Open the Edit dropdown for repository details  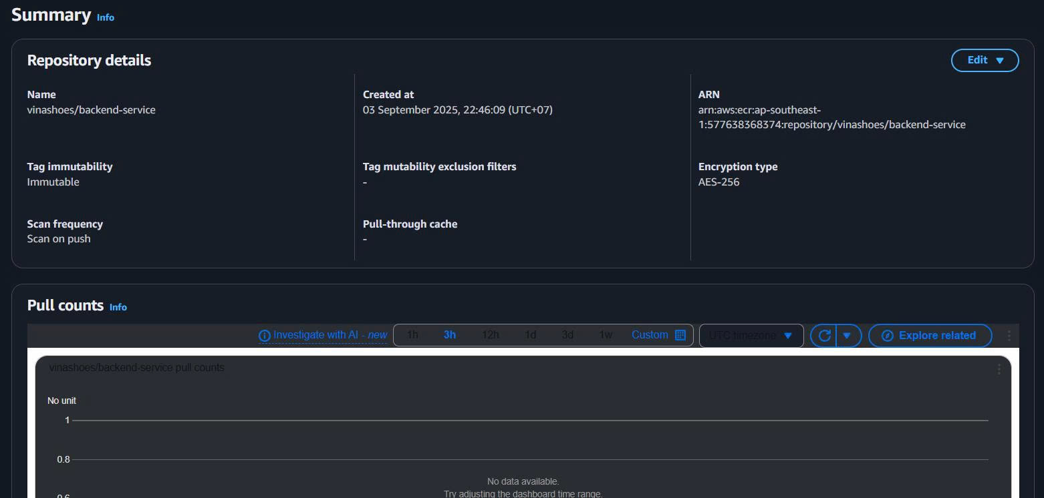pyautogui.click(x=985, y=60)
